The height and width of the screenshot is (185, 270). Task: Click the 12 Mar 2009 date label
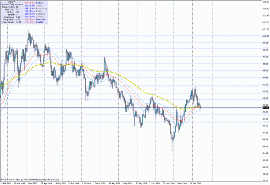coord(19,183)
